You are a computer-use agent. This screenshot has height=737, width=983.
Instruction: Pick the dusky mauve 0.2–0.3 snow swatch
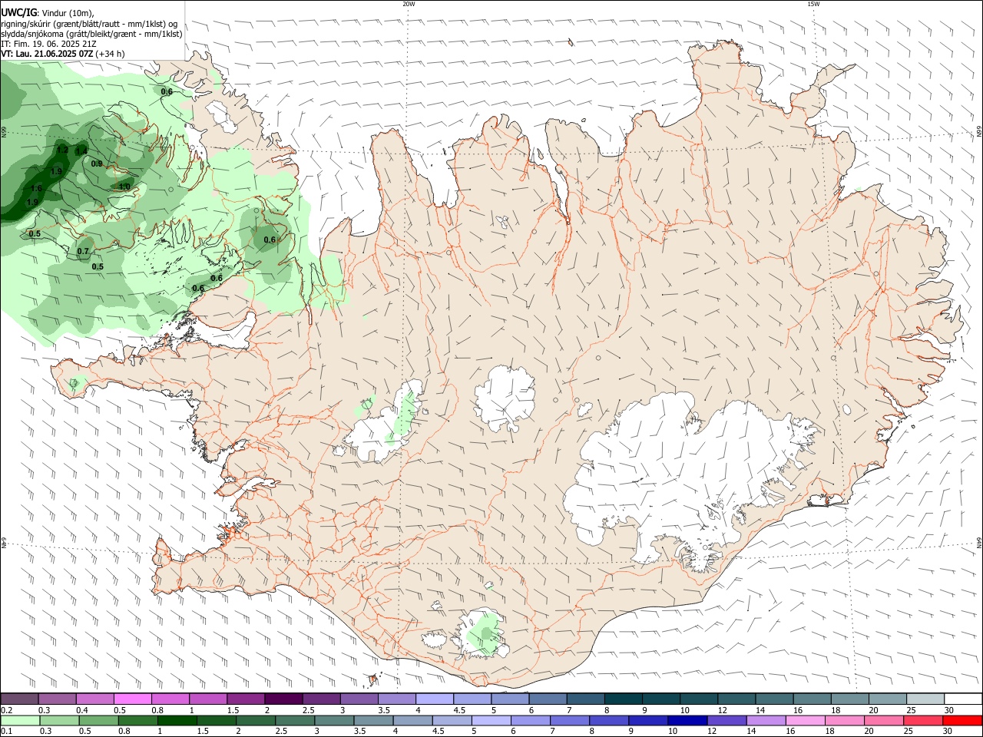point(21,699)
